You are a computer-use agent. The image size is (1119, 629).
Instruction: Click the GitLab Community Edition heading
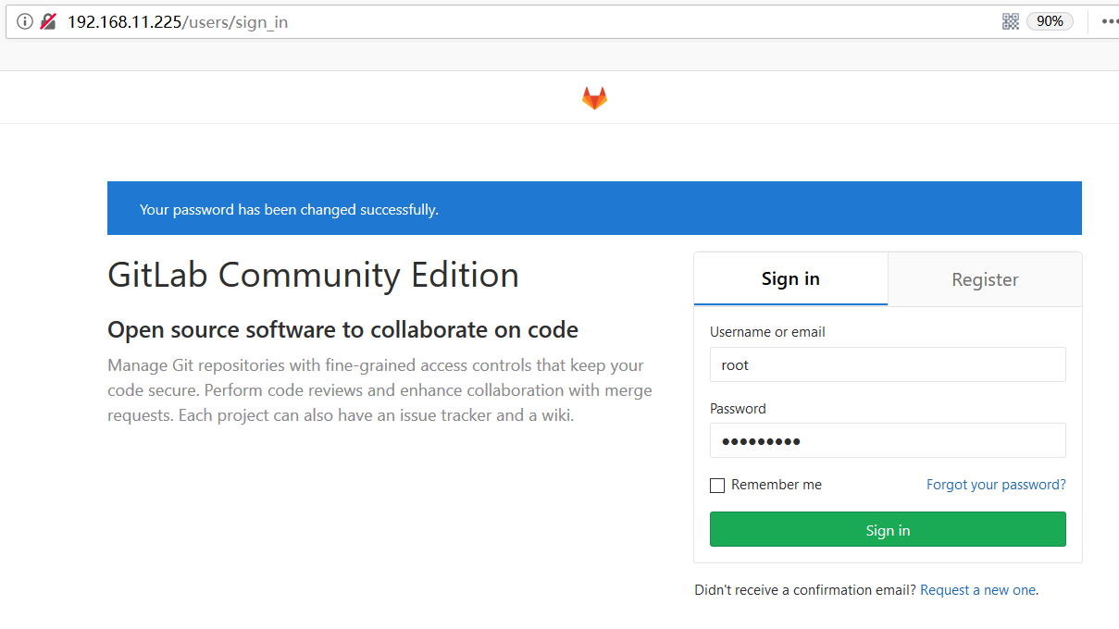pyautogui.click(x=313, y=276)
